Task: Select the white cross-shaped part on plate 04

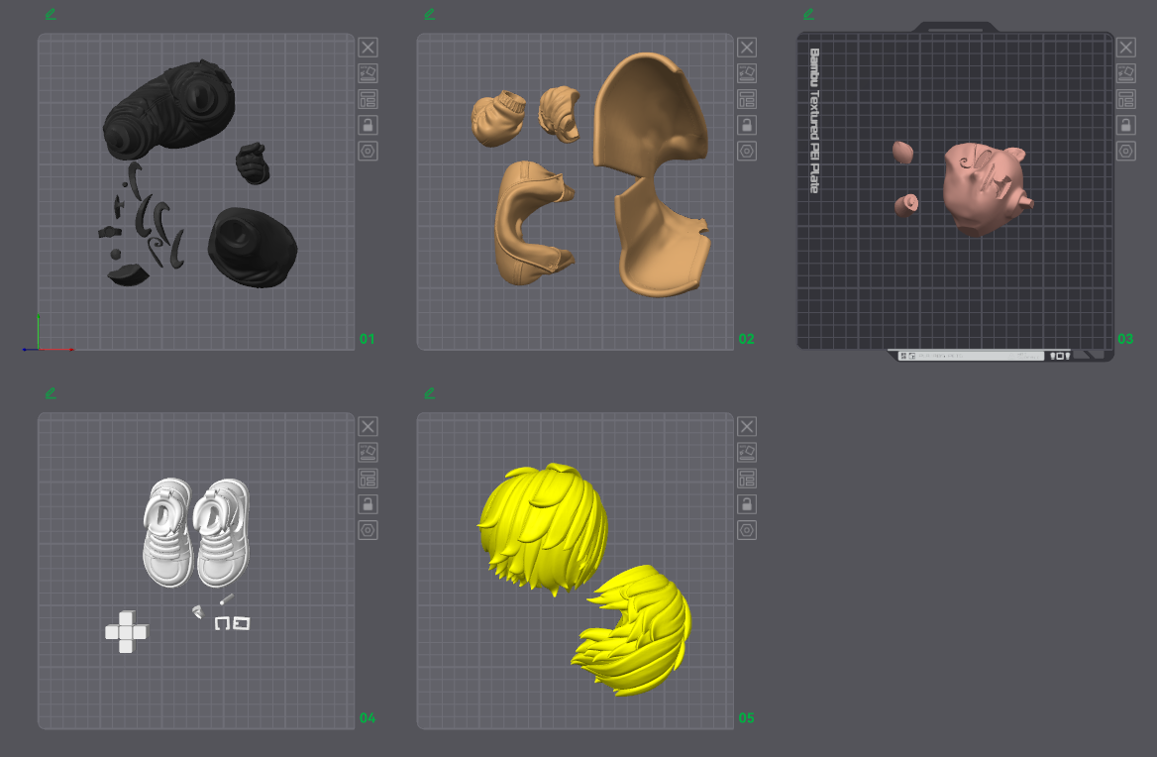Action: coord(126,631)
